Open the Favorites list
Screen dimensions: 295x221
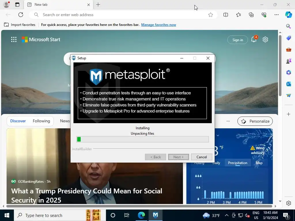click(x=238, y=15)
